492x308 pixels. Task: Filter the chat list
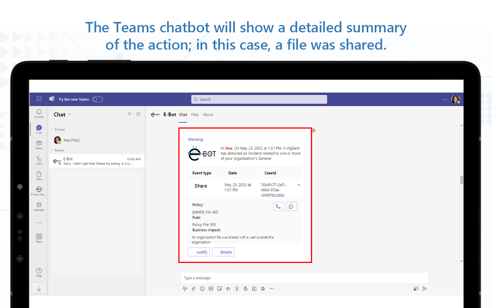[130, 114]
